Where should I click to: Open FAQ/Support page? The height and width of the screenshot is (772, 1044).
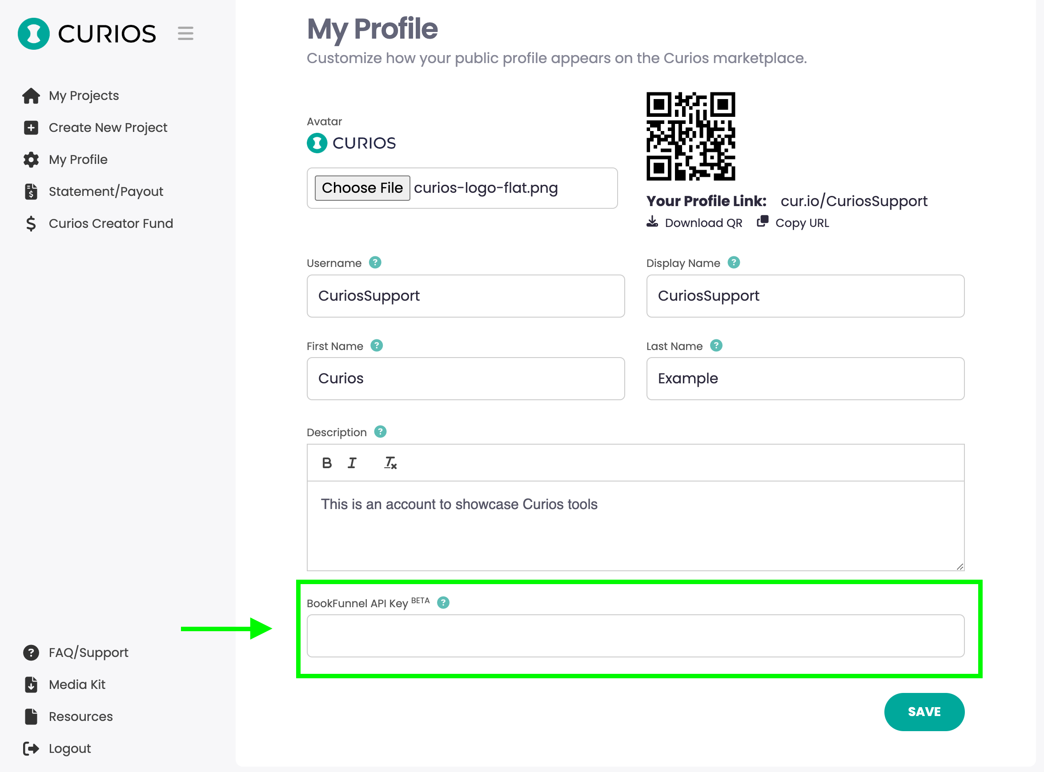tap(88, 653)
